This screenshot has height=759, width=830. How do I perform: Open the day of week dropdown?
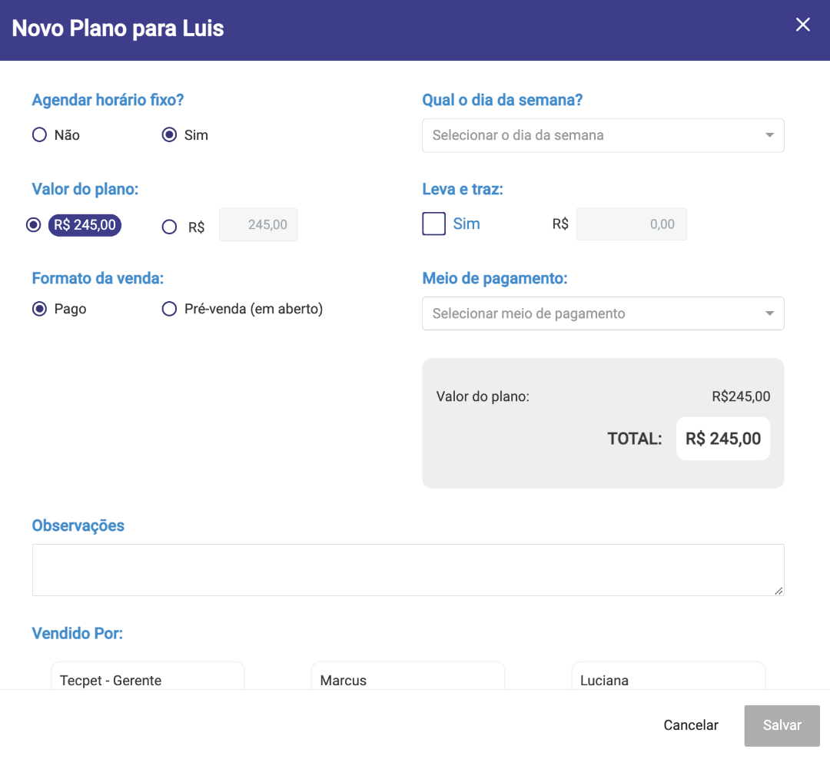coord(592,135)
